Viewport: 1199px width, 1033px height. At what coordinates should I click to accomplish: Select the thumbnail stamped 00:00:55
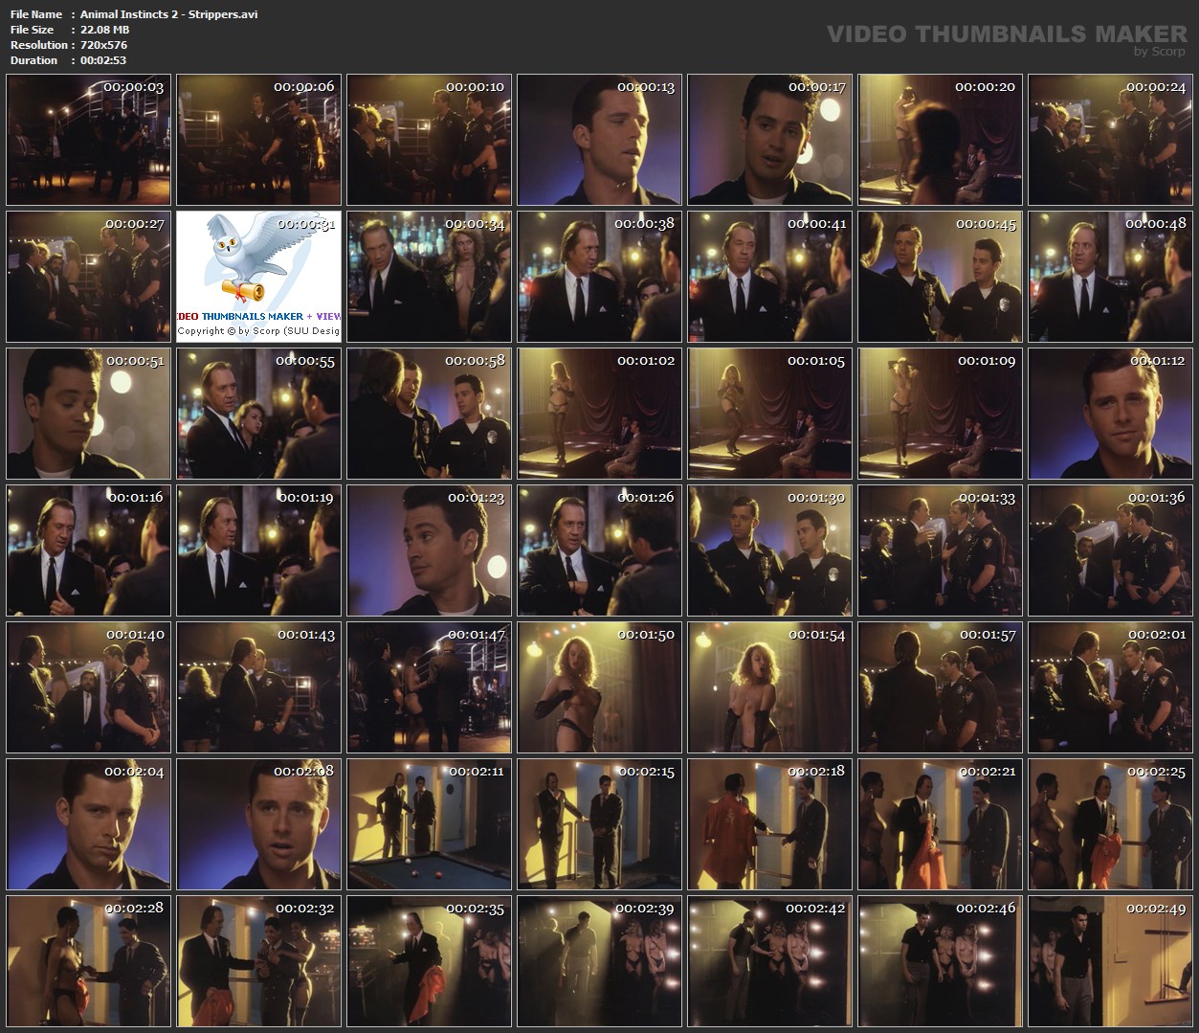[259, 414]
